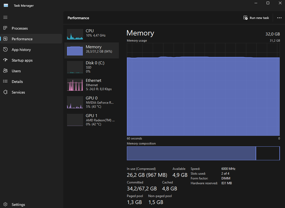Select the Performance page label
Screen dimensions: 285x208
point(22,39)
